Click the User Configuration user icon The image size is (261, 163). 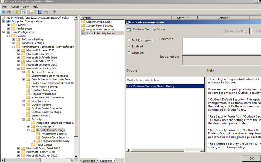pos(8,32)
